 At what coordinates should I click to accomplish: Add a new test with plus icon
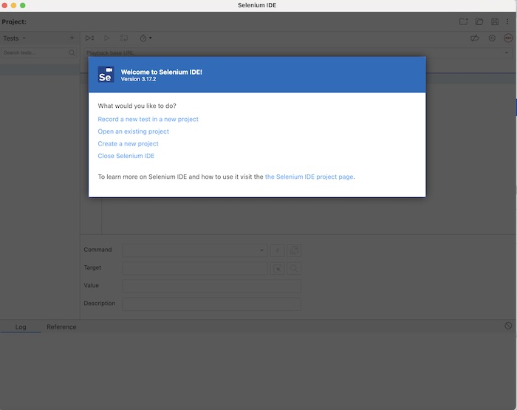[72, 38]
